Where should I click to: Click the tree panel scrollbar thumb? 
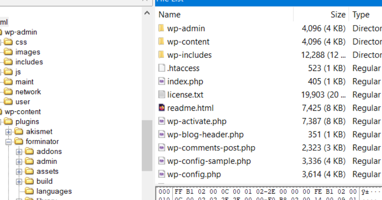[147, 145]
